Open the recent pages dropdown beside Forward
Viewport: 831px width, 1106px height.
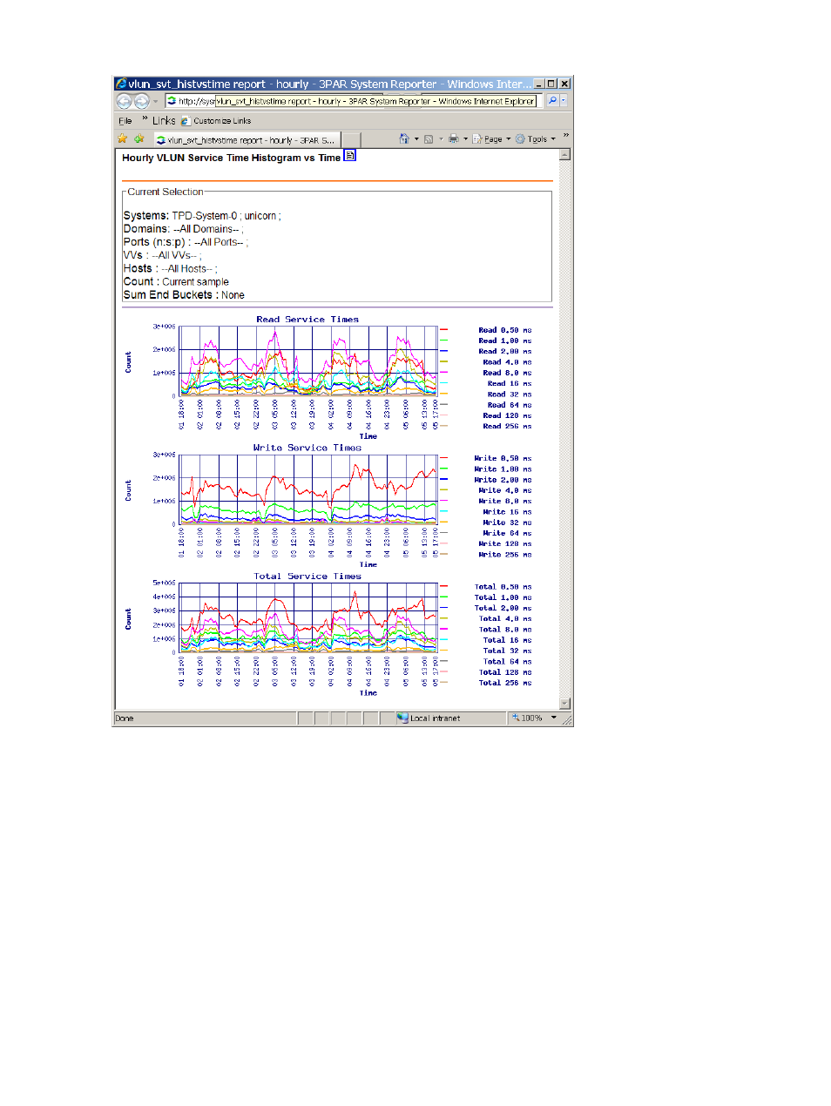(156, 102)
